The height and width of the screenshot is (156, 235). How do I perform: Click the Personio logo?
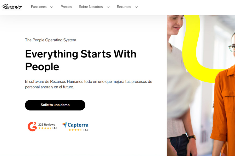[x=12, y=7]
